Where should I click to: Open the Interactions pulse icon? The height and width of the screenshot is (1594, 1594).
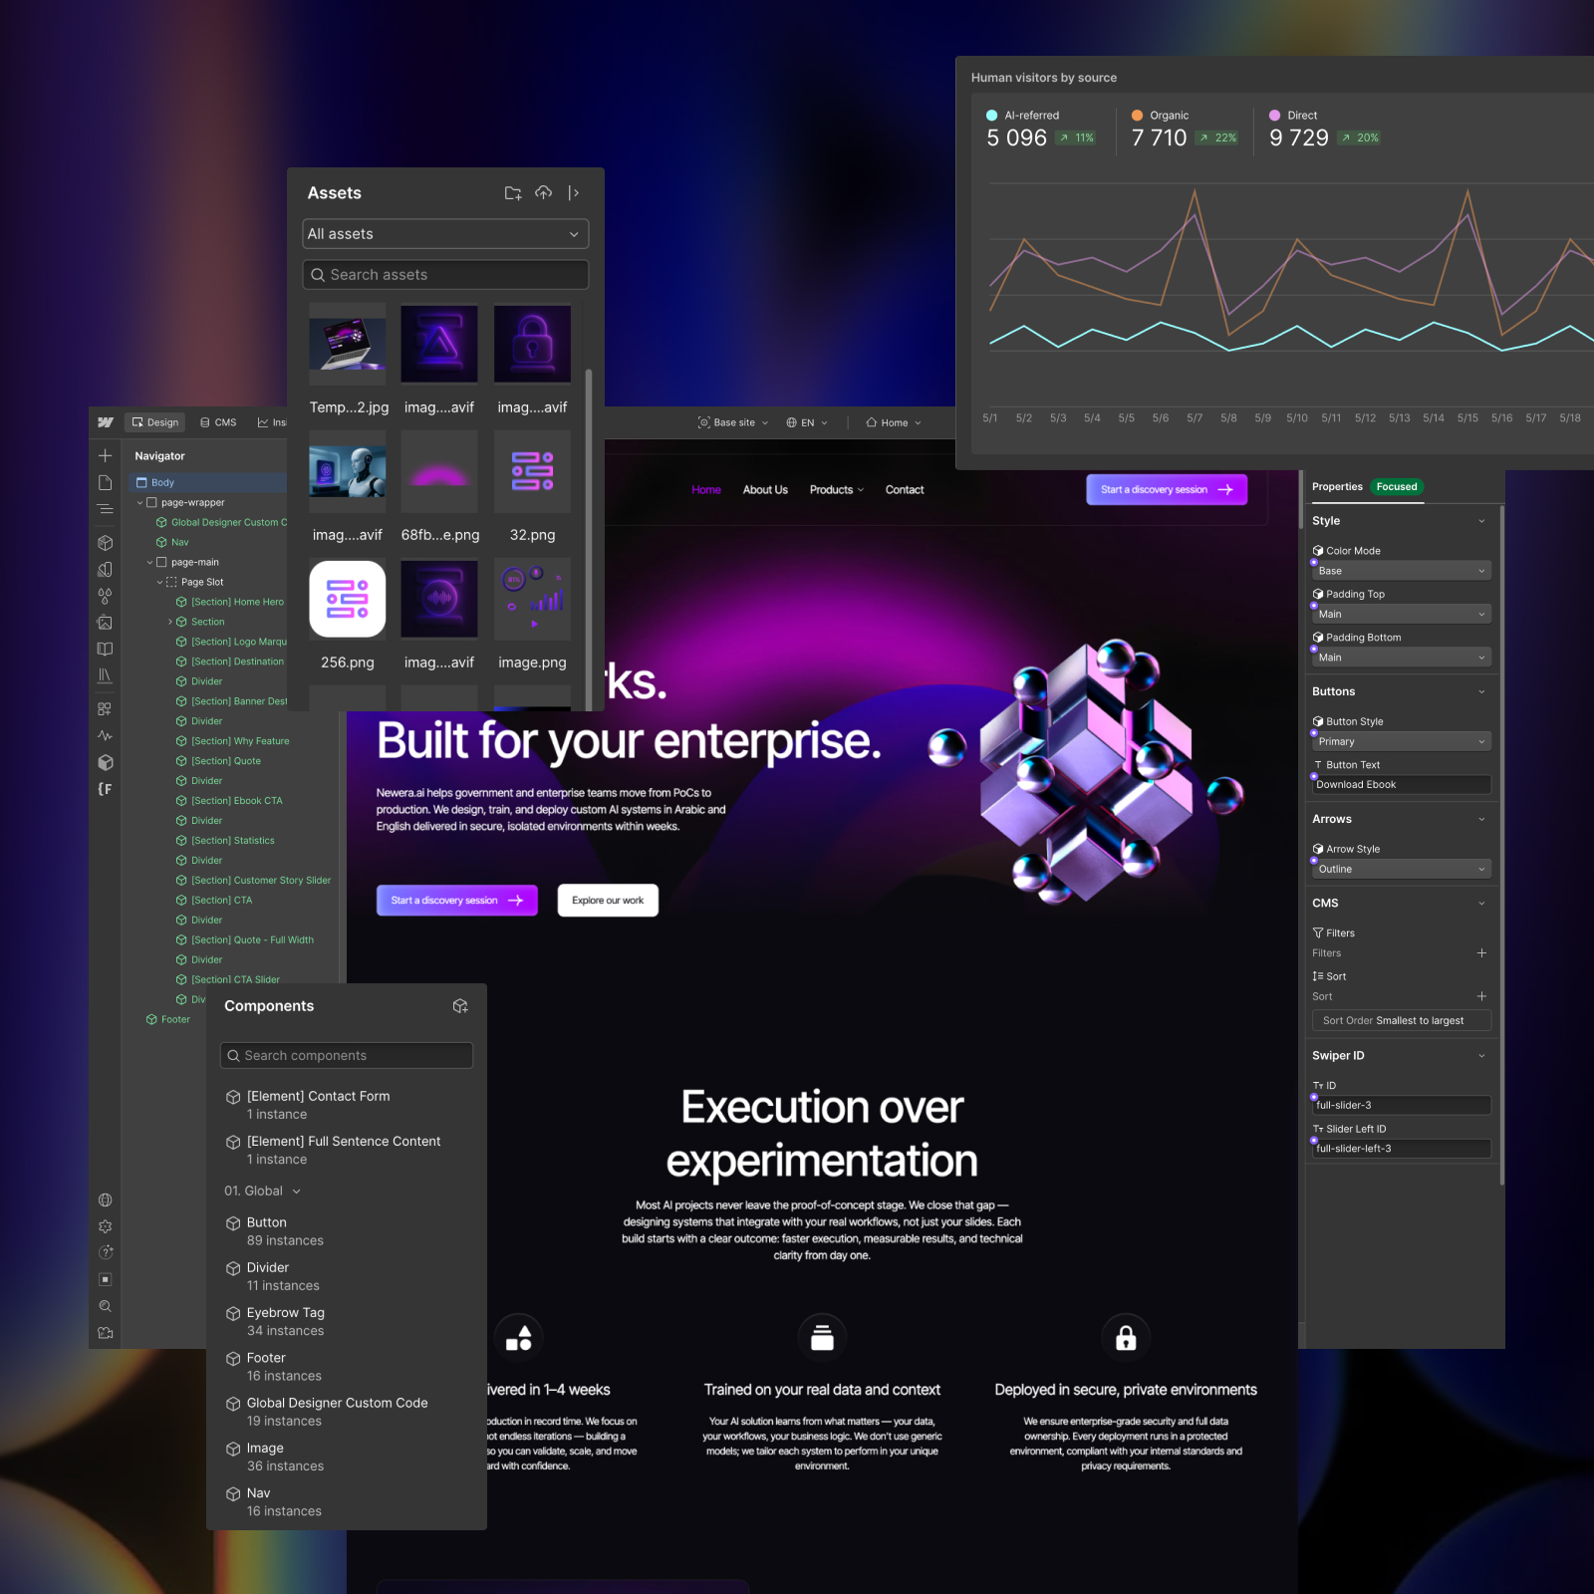coord(105,735)
